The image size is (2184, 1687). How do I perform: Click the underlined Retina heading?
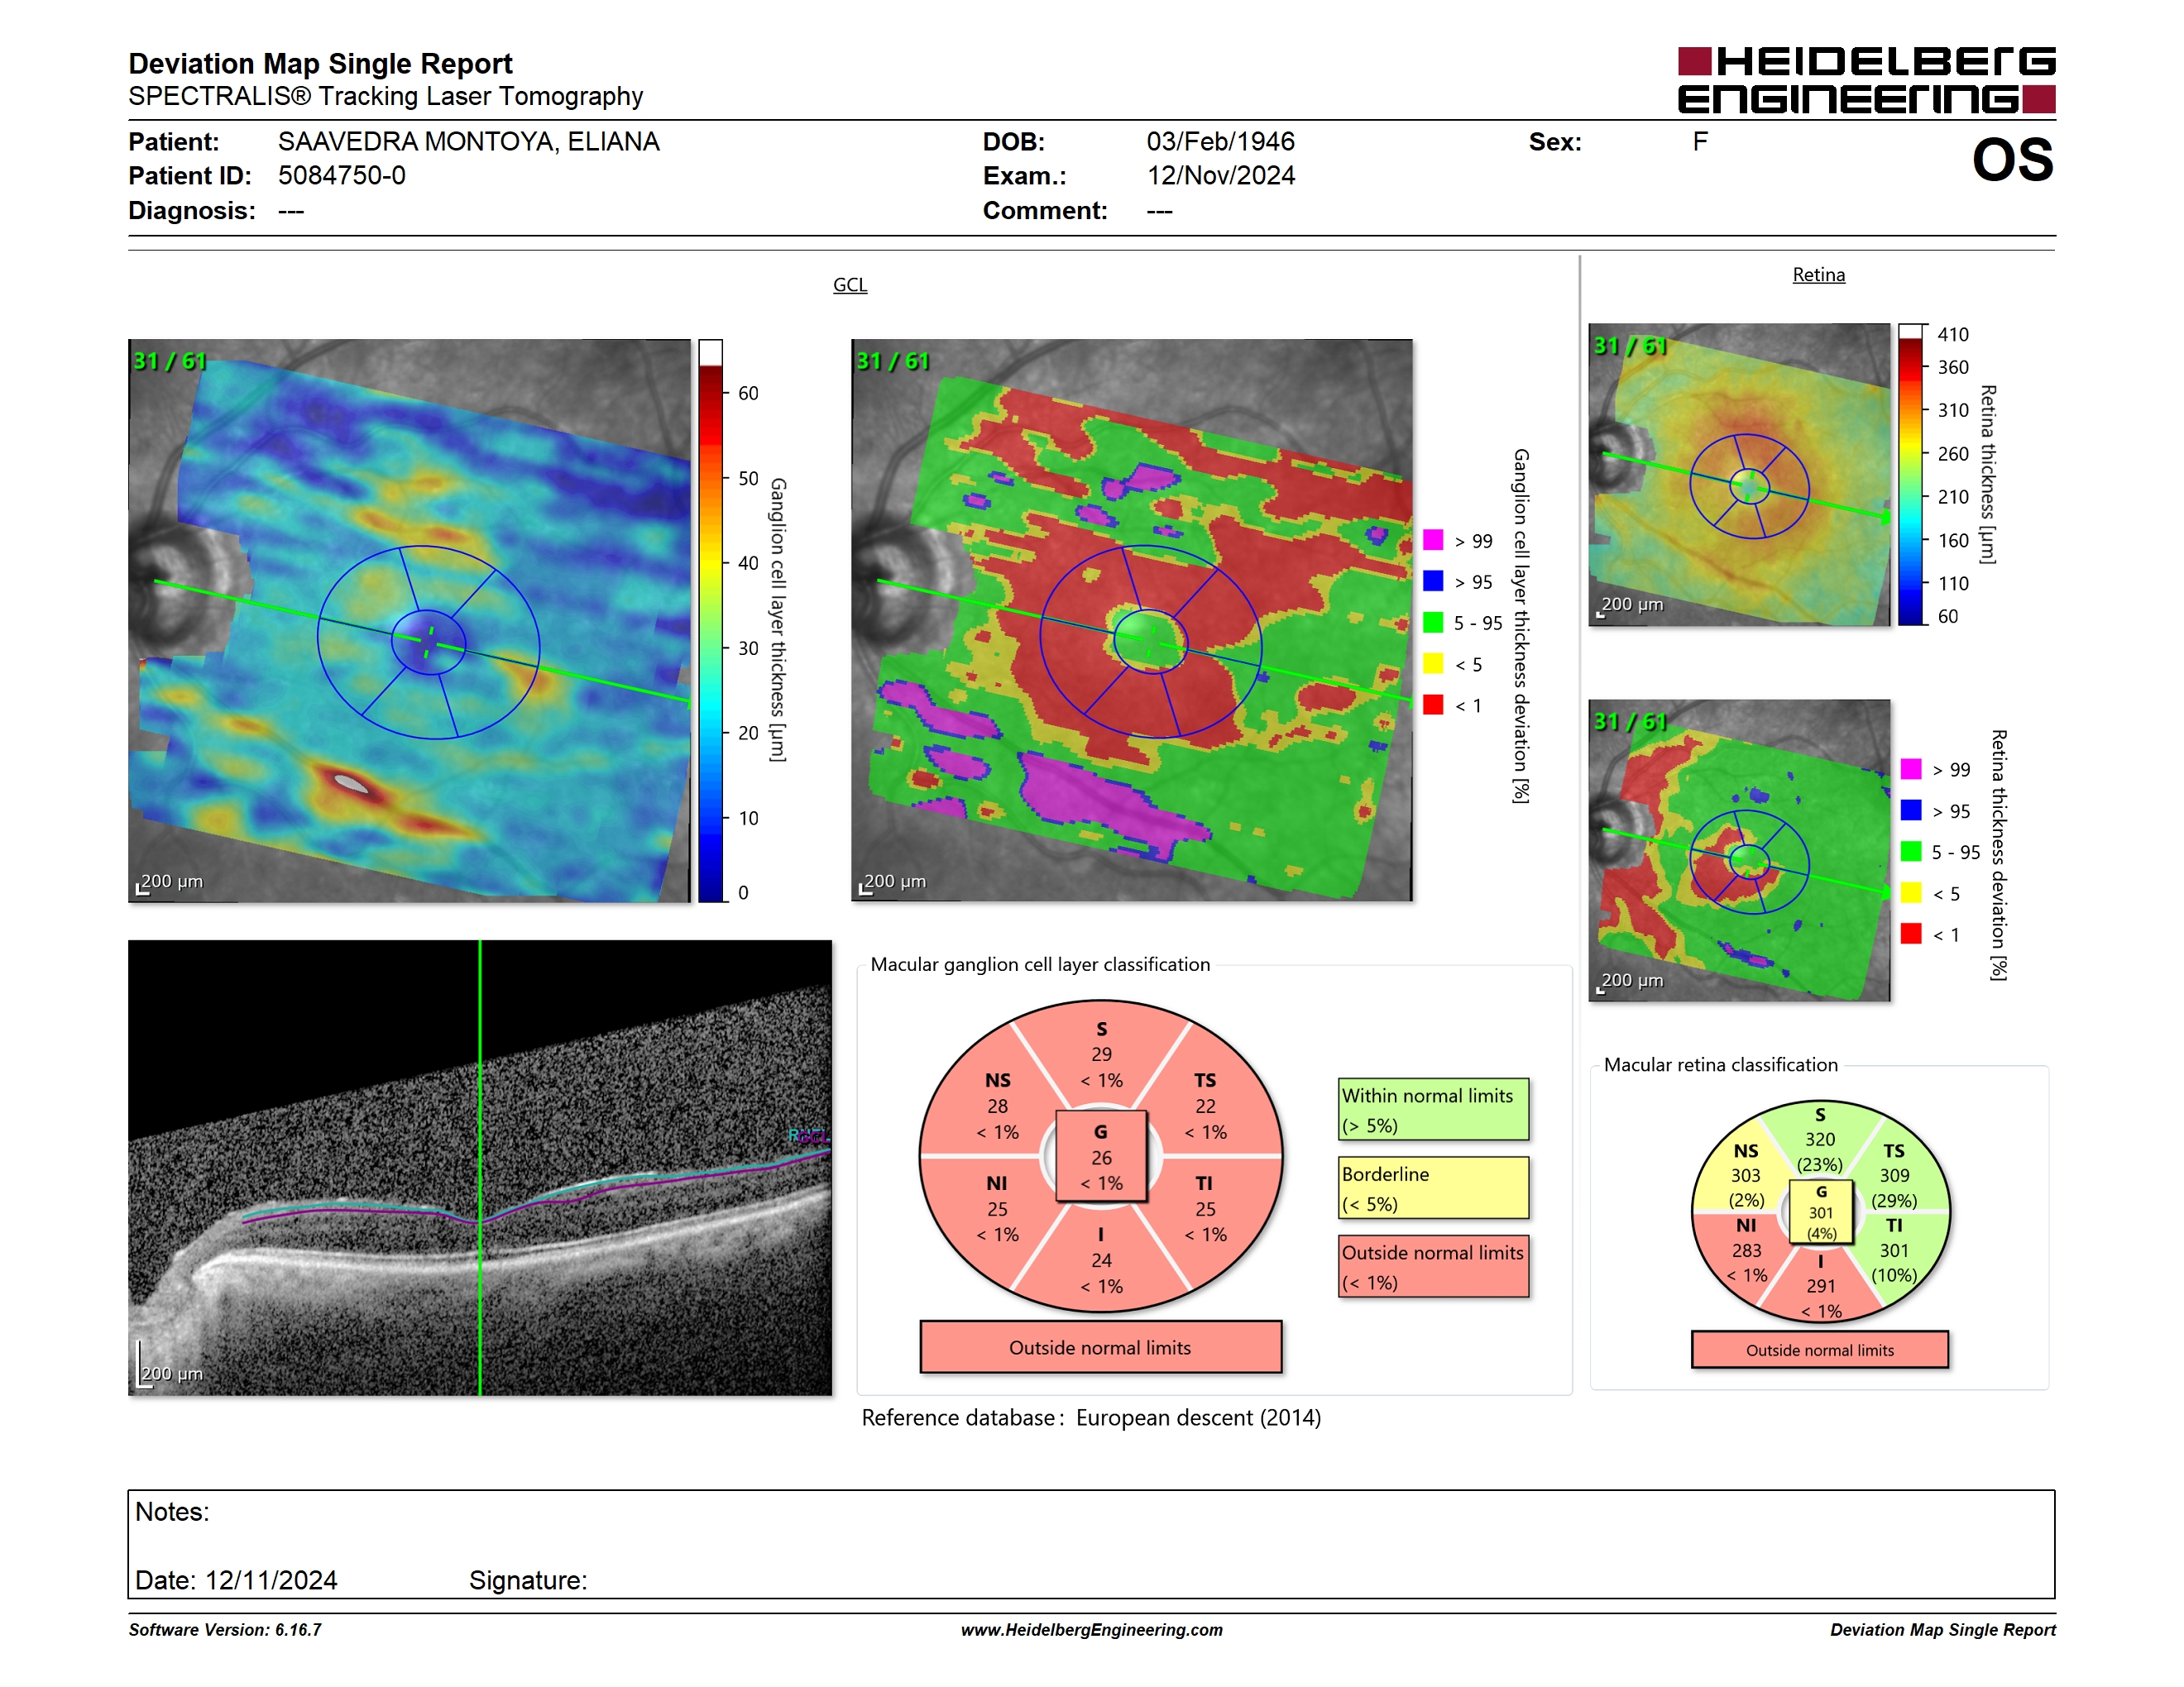1818,275
